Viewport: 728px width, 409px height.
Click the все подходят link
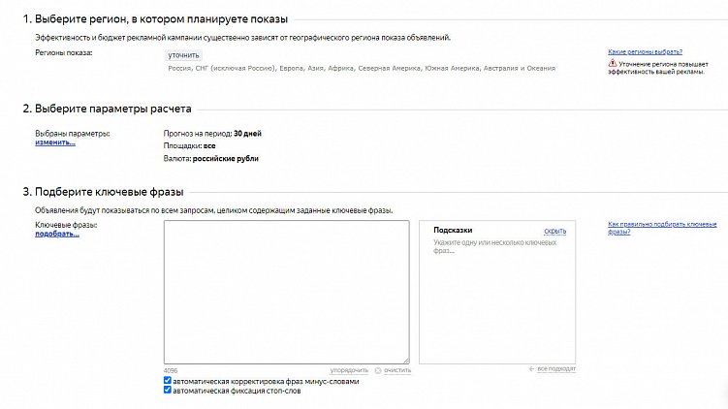(x=556, y=368)
